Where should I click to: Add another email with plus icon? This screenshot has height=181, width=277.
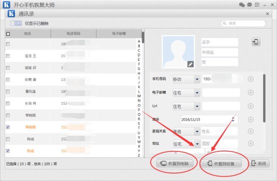[250, 92]
